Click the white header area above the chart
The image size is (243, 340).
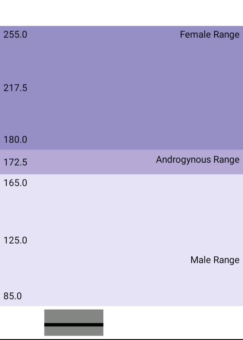point(122,13)
